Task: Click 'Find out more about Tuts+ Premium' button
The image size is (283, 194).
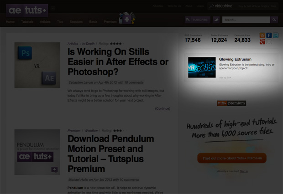Action: 232,158
